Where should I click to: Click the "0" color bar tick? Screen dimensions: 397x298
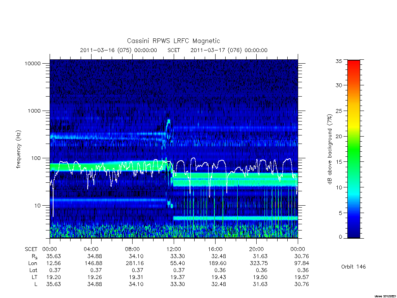pos(340,237)
